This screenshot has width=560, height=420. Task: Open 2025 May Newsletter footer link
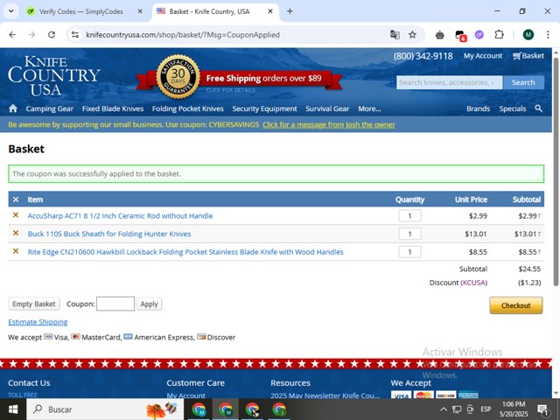[x=325, y=395]
